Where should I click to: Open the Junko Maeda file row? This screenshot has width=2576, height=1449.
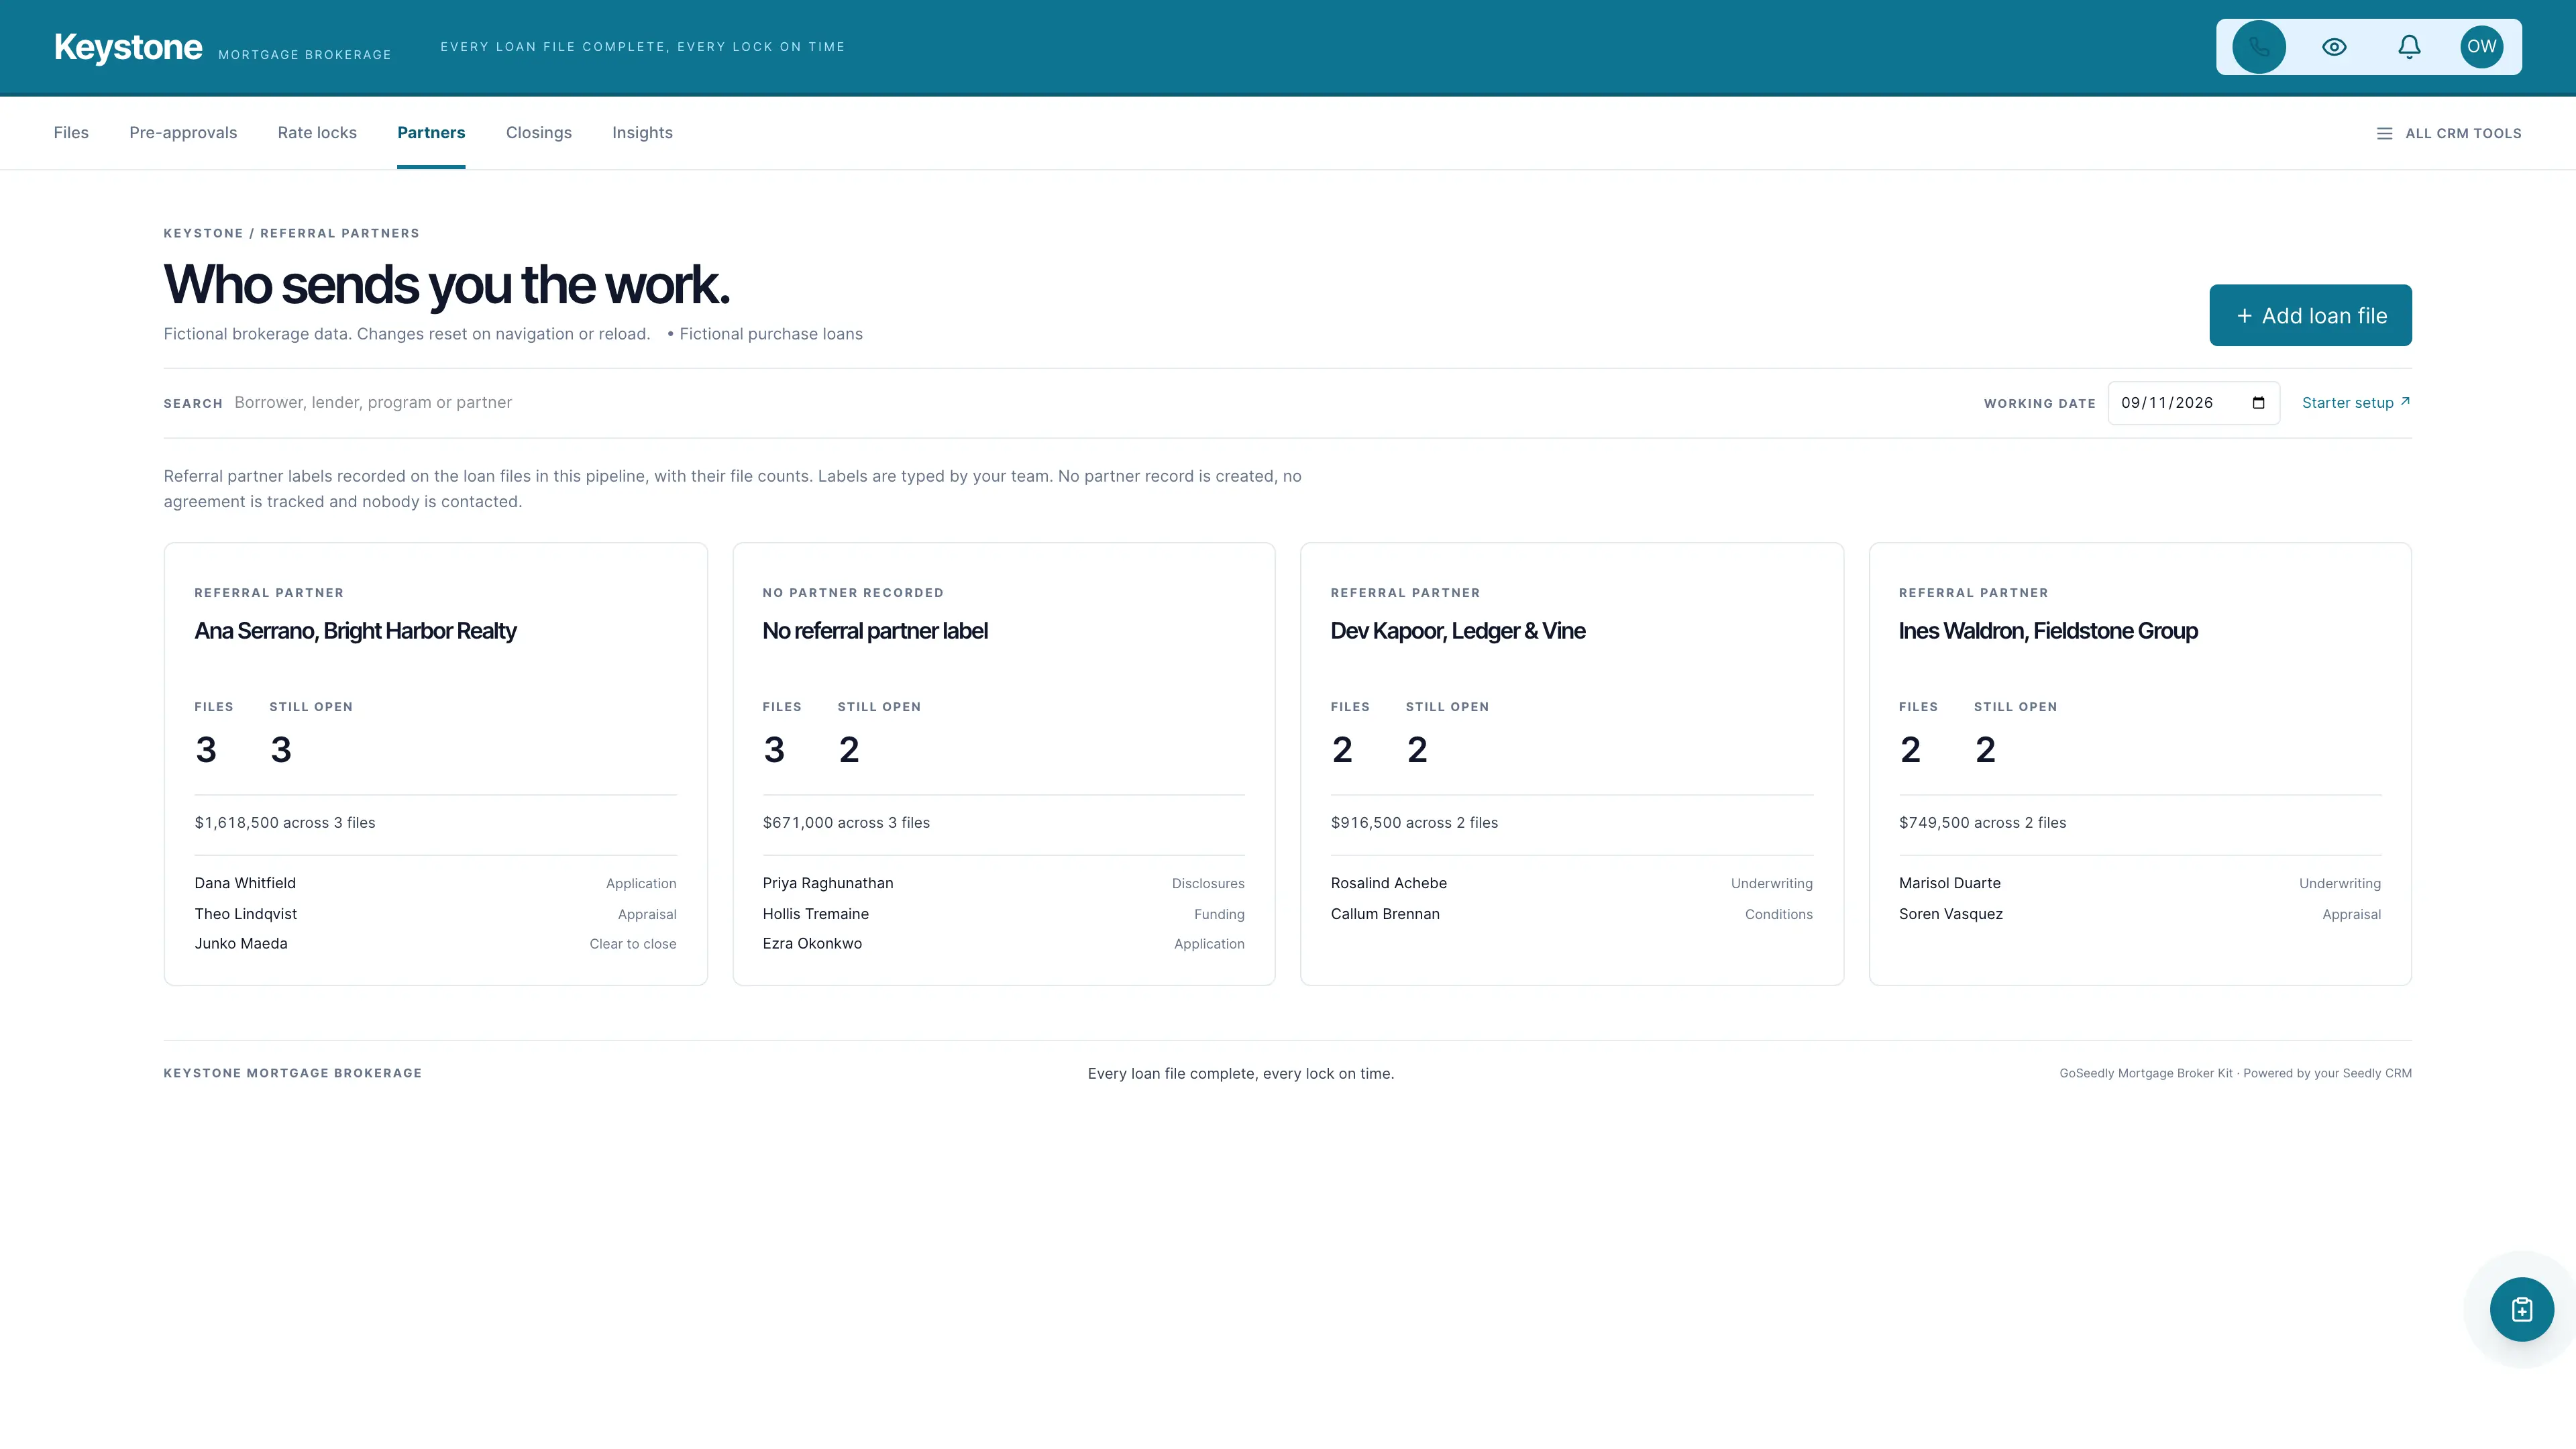(435, 944)
